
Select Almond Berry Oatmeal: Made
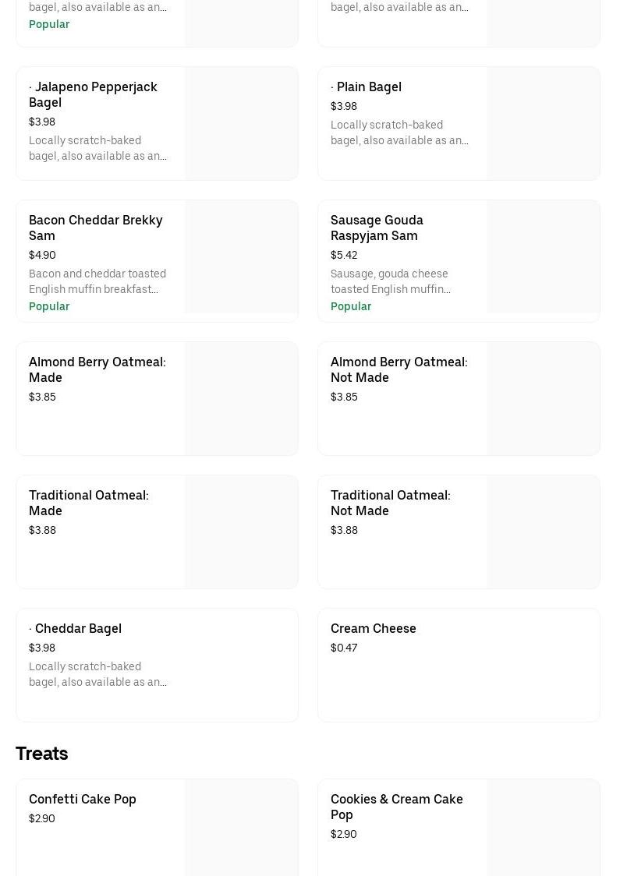point(97,369)
